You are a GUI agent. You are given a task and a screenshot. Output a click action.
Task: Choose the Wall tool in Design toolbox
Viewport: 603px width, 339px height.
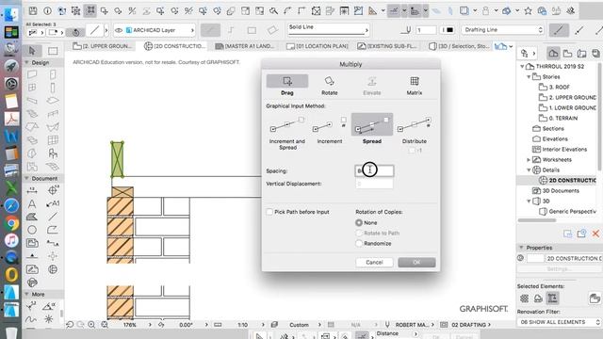[x=32, y=74]
